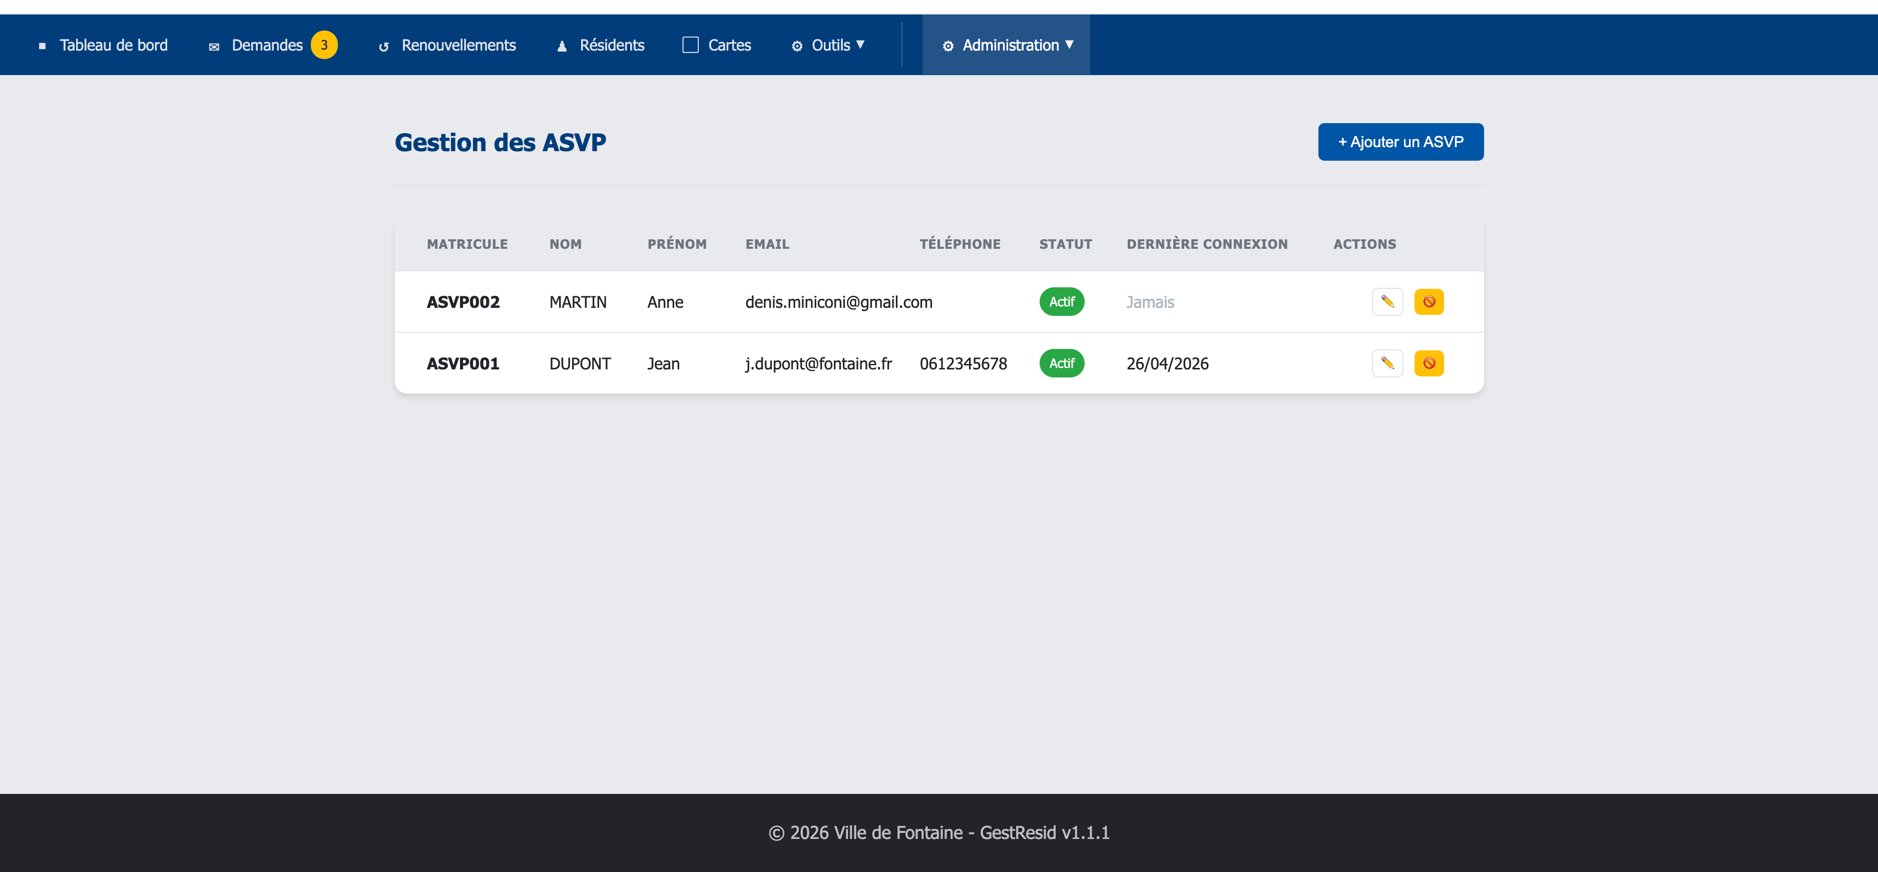Click the pencil icon to edit Jean DUPONT
The height and width of the screenshot is (872, 1878).
[1387, 362]
